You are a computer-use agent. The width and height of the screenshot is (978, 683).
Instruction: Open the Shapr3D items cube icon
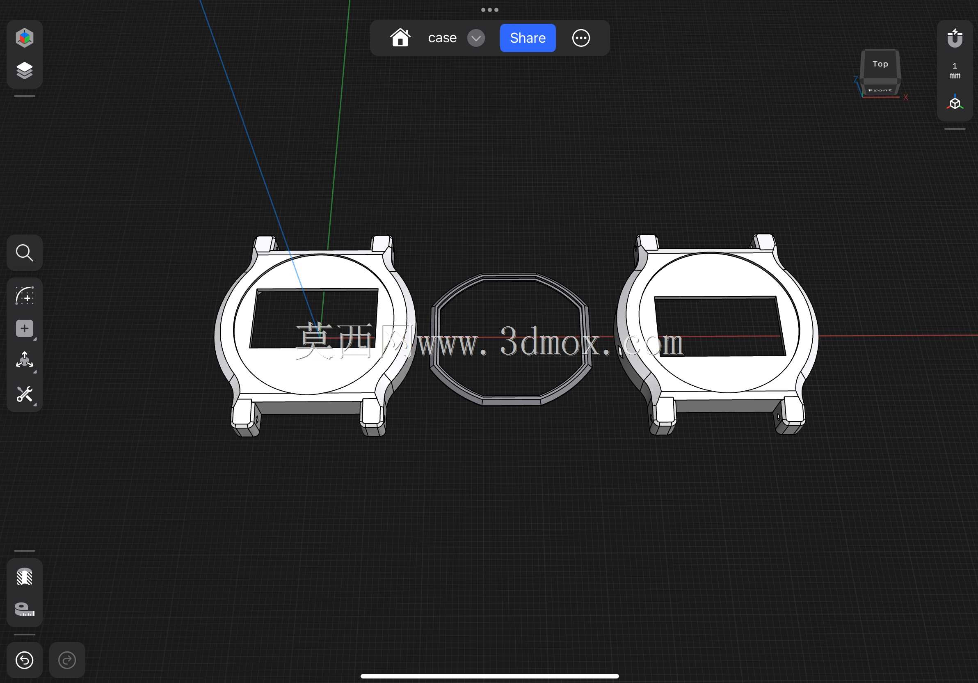(24, 37)
